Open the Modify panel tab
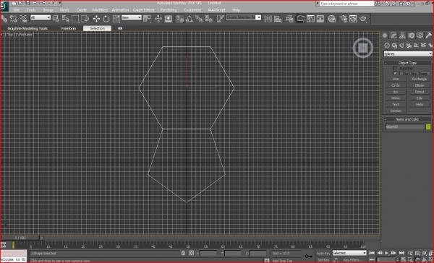The height and width of the screenshot is (263, 434). point(393,35)
